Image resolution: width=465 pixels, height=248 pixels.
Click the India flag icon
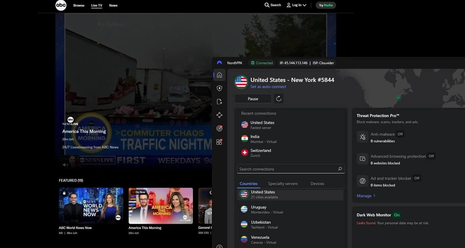[x=245, y=139]
